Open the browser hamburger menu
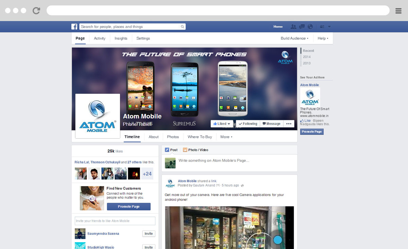Screen dimensions: 408x249 click(x=398, y=11)
